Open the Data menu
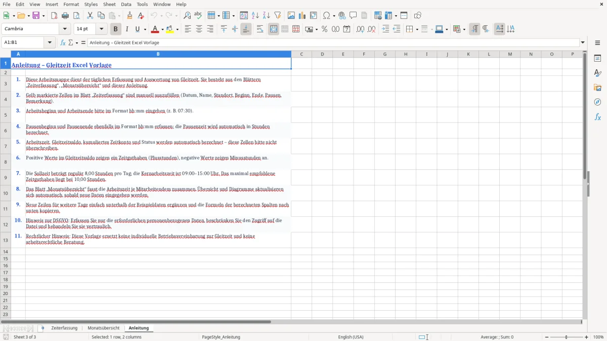607x341 pixels. tap(126, 4)
